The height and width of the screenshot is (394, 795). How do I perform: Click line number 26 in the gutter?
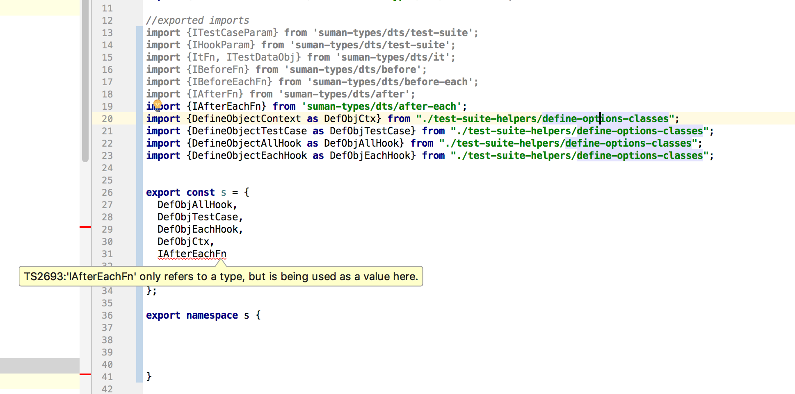click(107, 192)
